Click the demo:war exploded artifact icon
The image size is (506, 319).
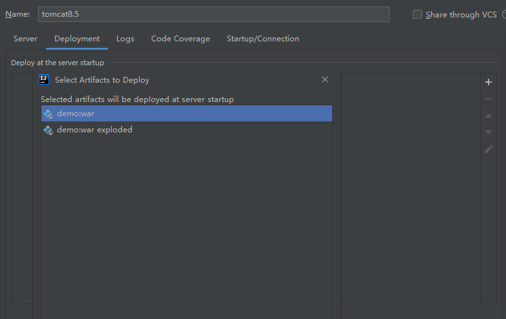48,130
